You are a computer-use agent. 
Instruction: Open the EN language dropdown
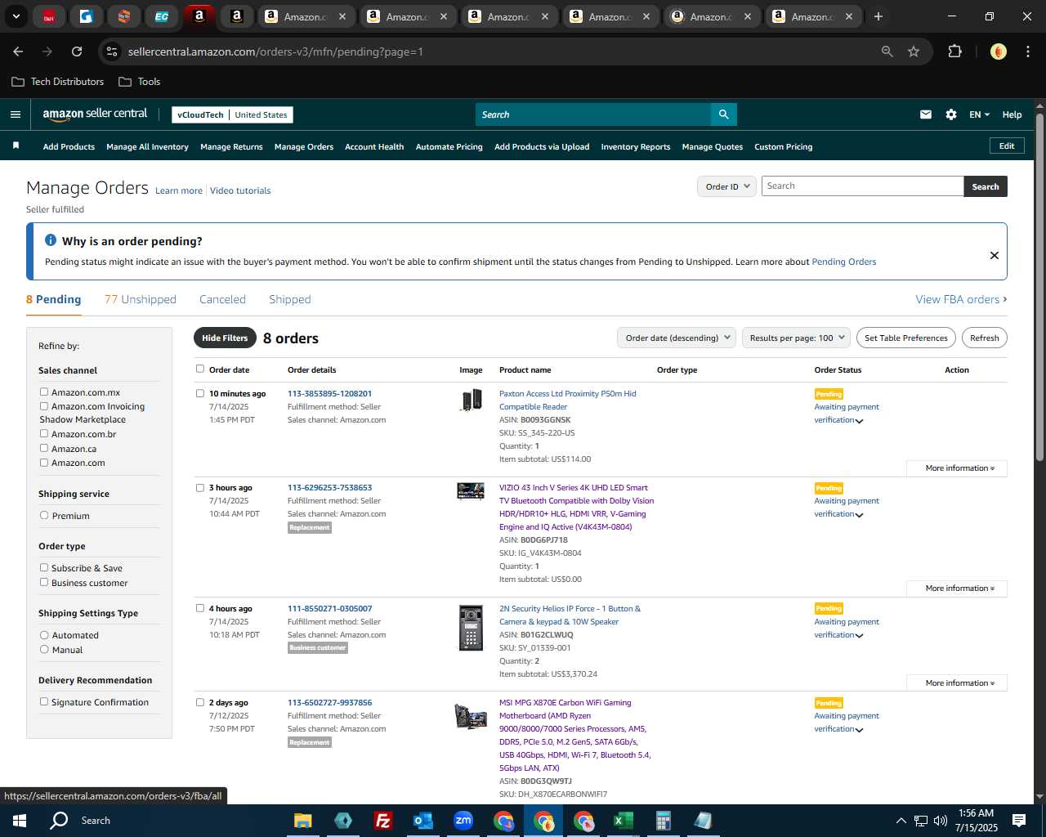[979, 114]
